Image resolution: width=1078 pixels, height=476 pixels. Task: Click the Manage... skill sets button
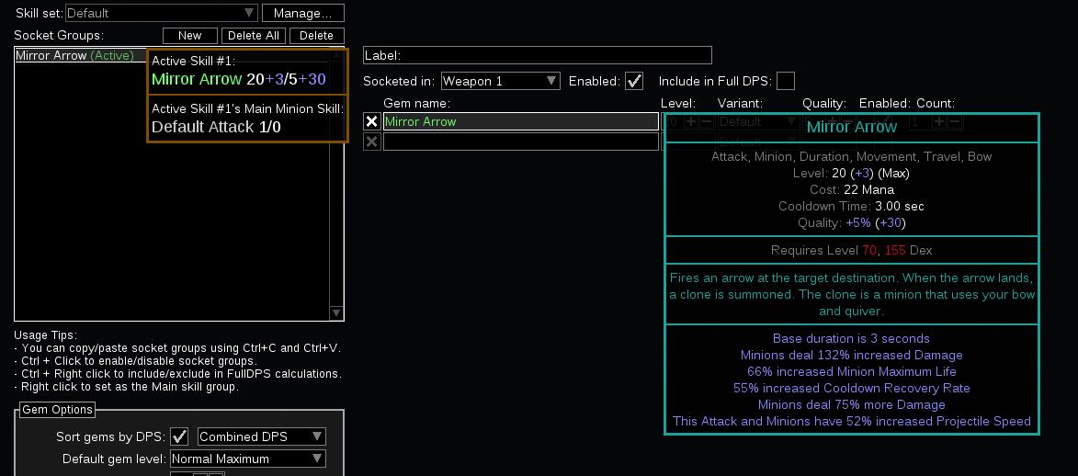[303, 12]
